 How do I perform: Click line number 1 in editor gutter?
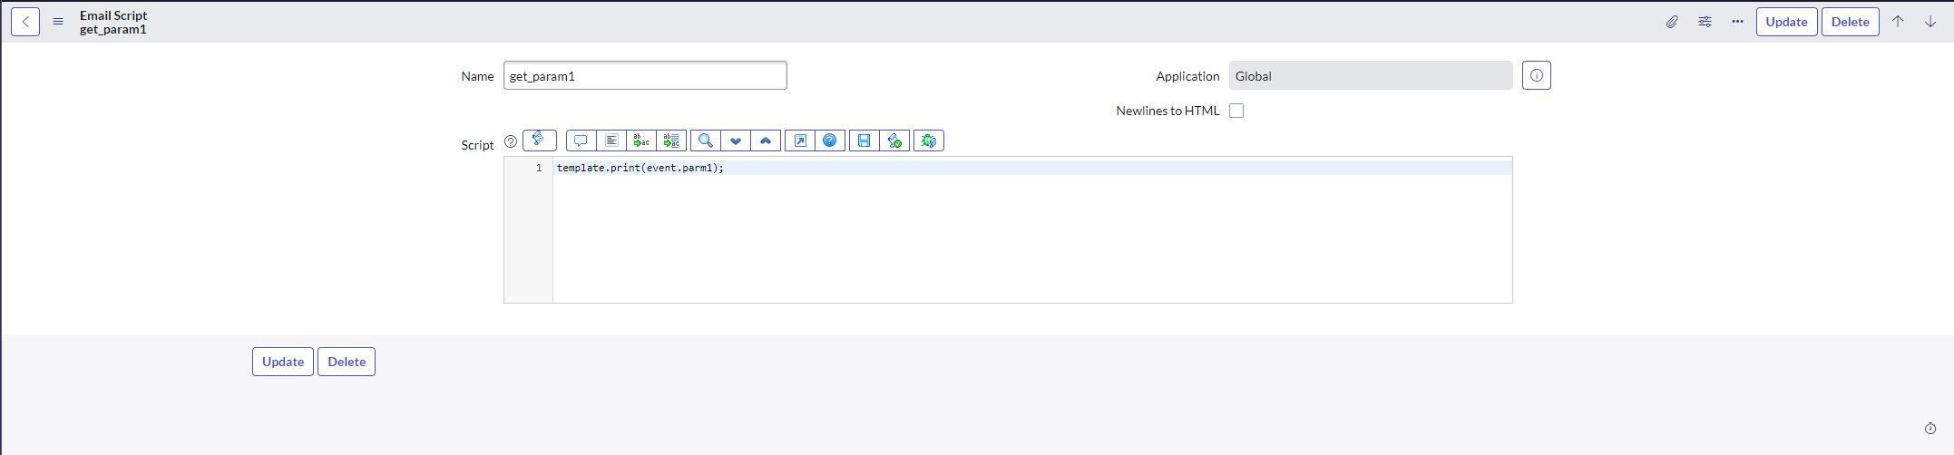[x=539, y=168]
